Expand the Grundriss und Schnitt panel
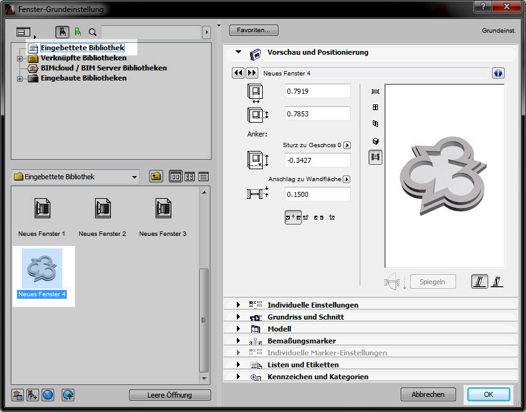The width and height of the screenshot is (526, 412). pos(238,317)
